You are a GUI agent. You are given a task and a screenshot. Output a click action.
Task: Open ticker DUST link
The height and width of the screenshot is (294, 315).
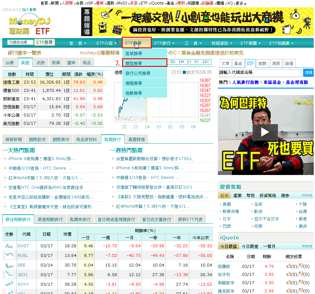point(23,246)
